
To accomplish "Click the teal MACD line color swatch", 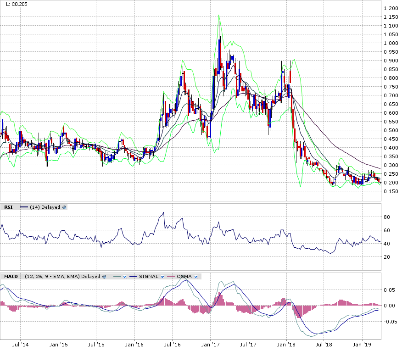I will click(x=116, y=277).
